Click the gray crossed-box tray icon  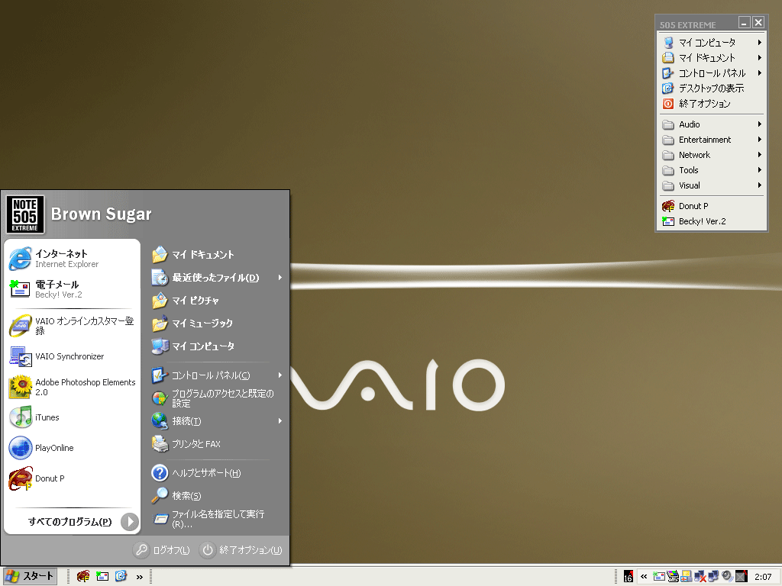point(742,577)
